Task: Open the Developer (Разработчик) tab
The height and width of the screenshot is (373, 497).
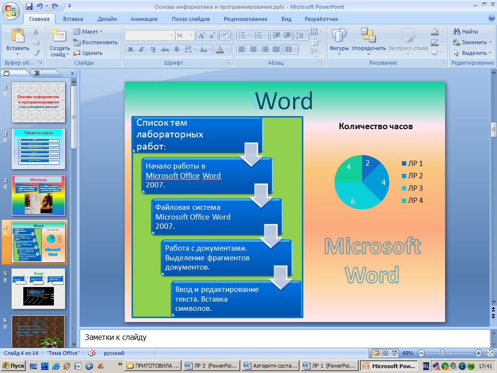Action: click(x=321, y=19)
